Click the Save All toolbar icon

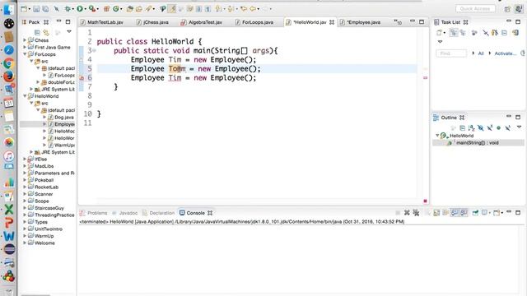click(45, 9)
